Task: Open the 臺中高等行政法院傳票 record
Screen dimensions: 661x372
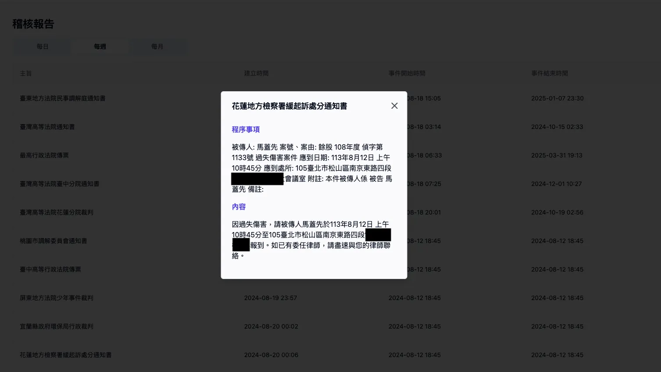Action: (x=50, y=269)
